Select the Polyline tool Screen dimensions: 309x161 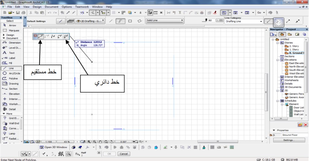pos(11,79)
